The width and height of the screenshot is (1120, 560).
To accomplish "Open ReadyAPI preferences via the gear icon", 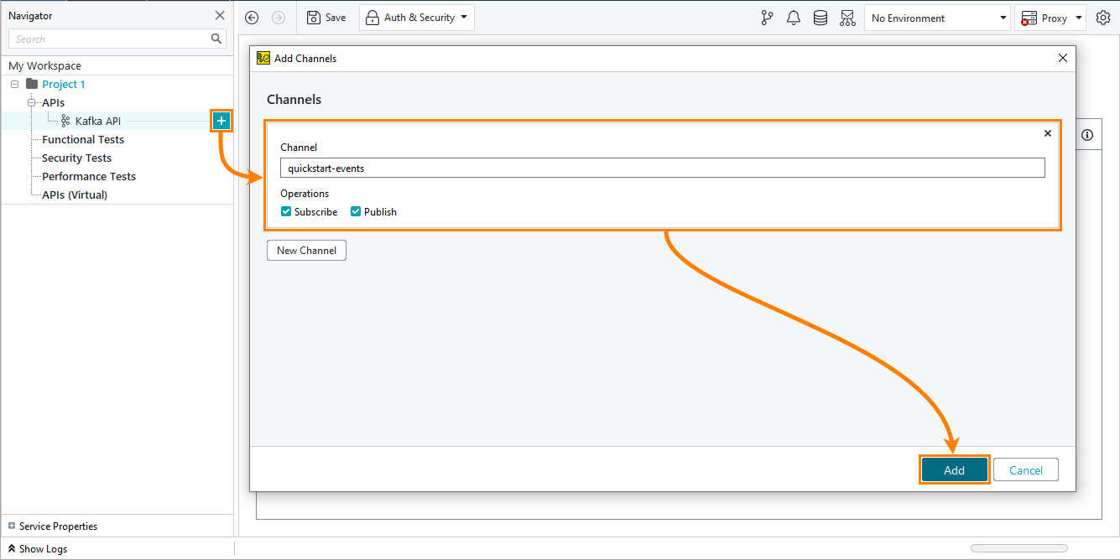I will (x=1103, y=17).
